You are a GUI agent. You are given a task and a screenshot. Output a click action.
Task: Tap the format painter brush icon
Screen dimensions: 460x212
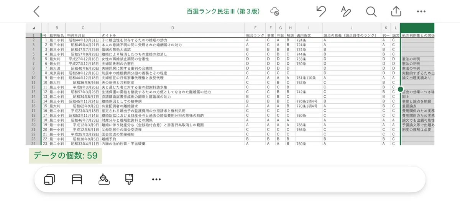click(129, 179)
